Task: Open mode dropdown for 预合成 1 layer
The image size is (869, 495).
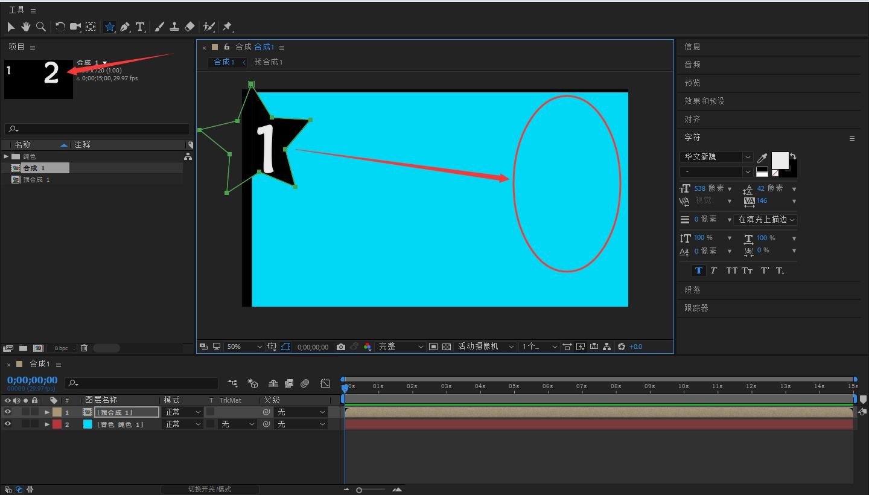Action: coord(183,412)
